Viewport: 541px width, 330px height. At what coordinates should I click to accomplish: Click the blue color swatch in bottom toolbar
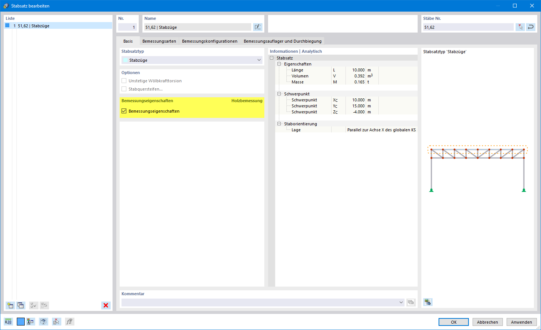pyautogui.click(x=21, y=321)
